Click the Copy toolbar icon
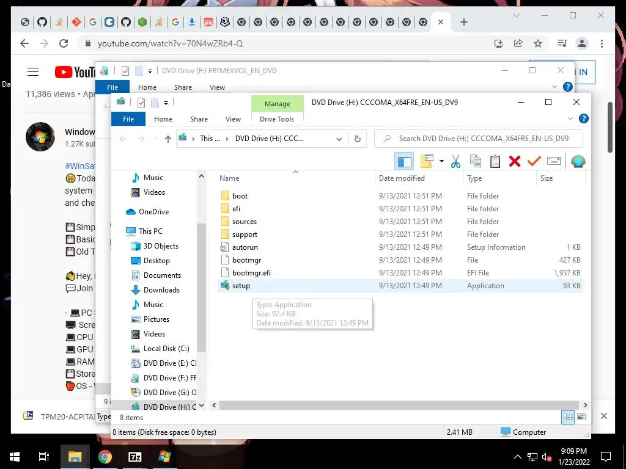This screenshot has height=469, width=626. [475, 161]
